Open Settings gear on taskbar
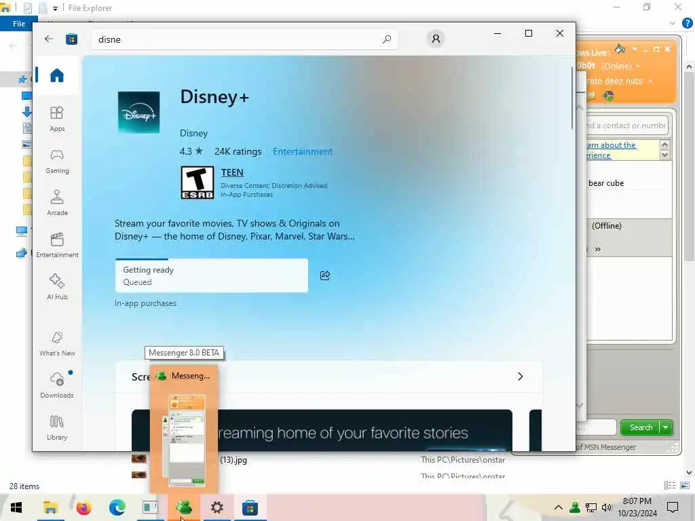695x521 pixels. click(217, 507)
